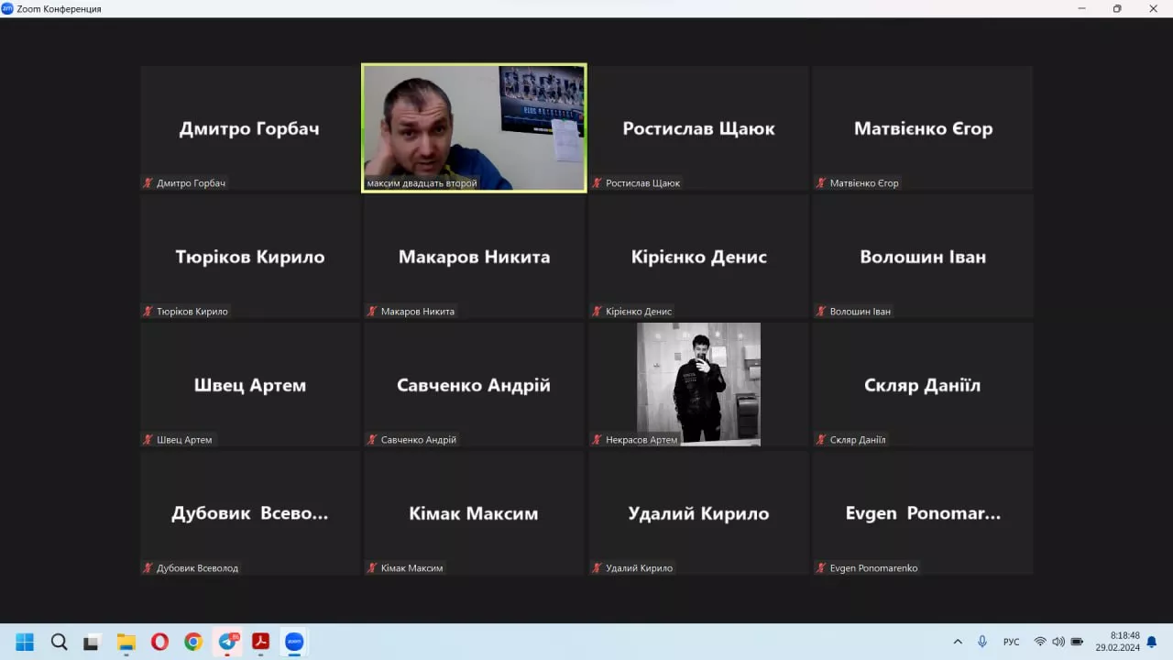Viewport: 1173px width, 660px height.
Task: Open Task View on the taskbar
Action: pyautogui.click(x=92, y=642)
